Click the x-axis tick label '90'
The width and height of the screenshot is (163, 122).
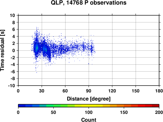[89, 91]
